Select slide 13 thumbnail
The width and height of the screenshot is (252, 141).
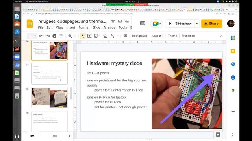pos(50,50)
